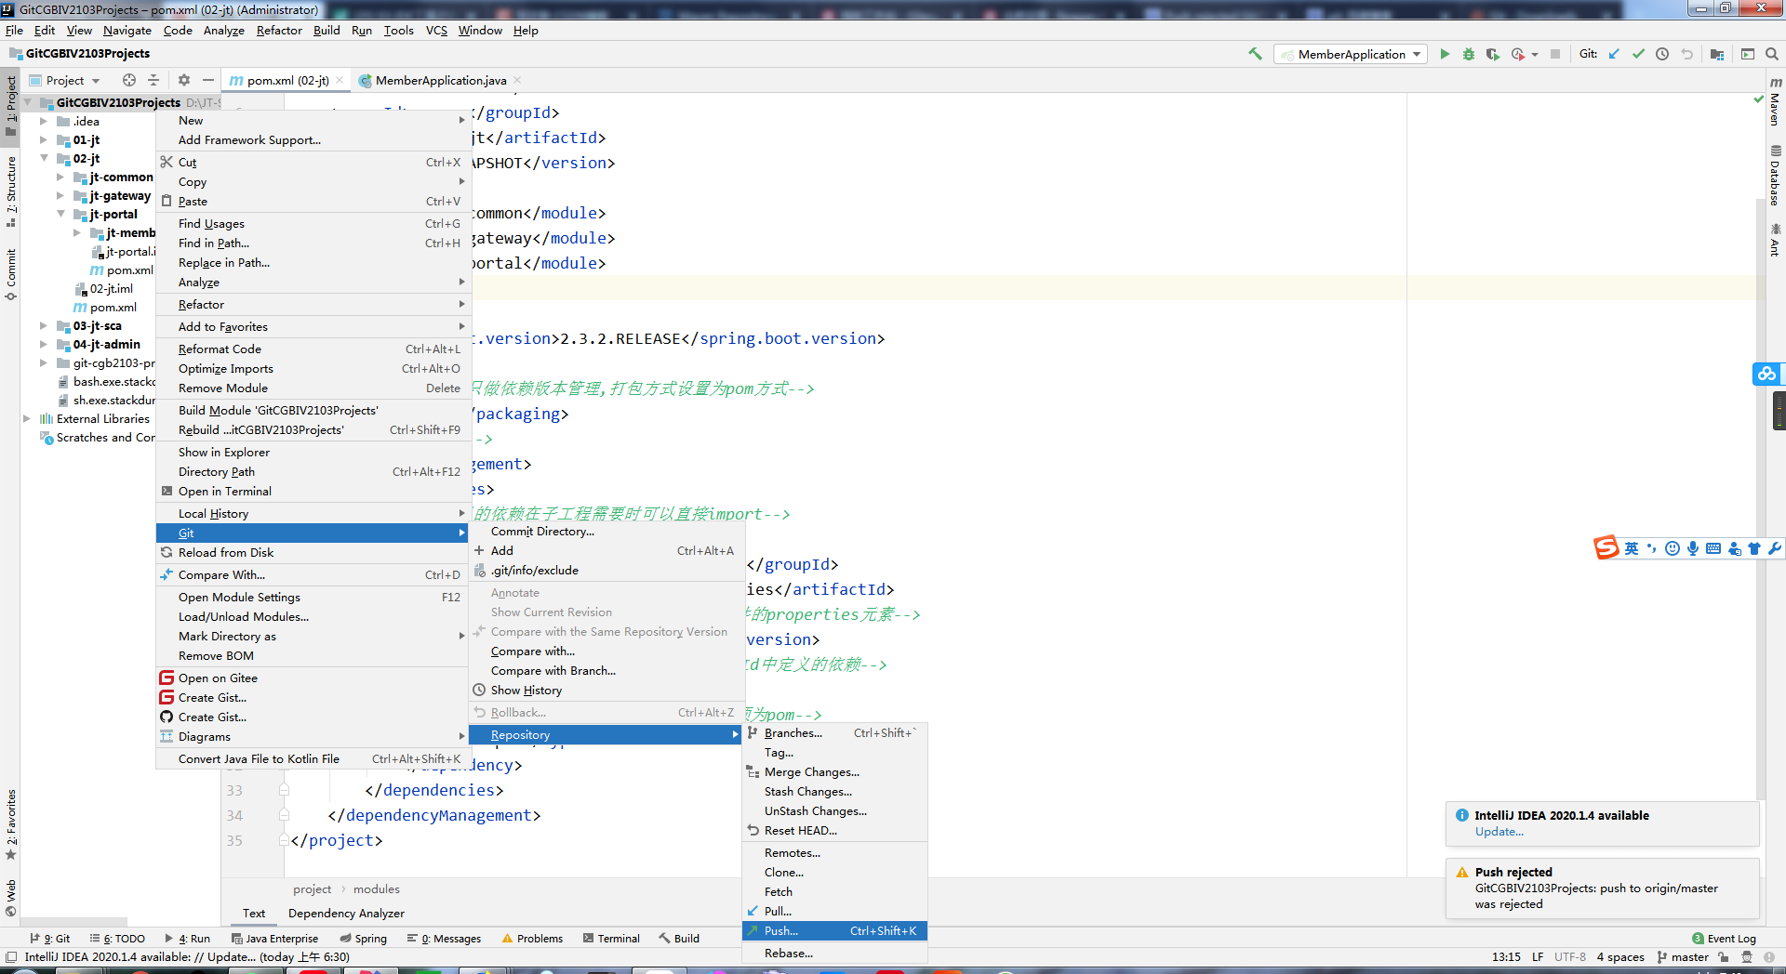The width and height of the screenshot is (1786, 974).
Task: Close the pom.xml (02-jt) editor tab
Action: (x=340, y=80)
